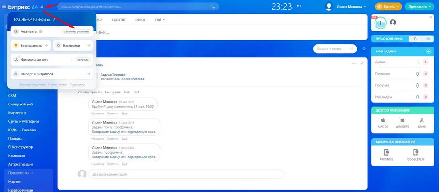This screenshot has width=439, height=192.
Task: Click the gear icon next to Настройки
Action: (58, 45)
